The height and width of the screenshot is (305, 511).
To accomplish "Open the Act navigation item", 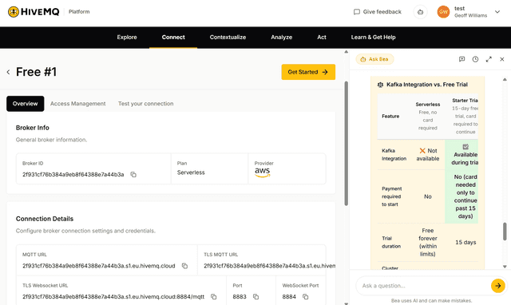I will click(x=322, y=38).
